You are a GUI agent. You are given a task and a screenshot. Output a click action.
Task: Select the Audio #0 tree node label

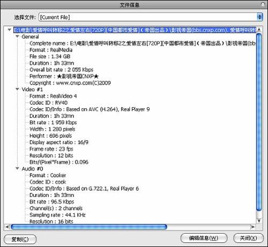coord(32,169)
